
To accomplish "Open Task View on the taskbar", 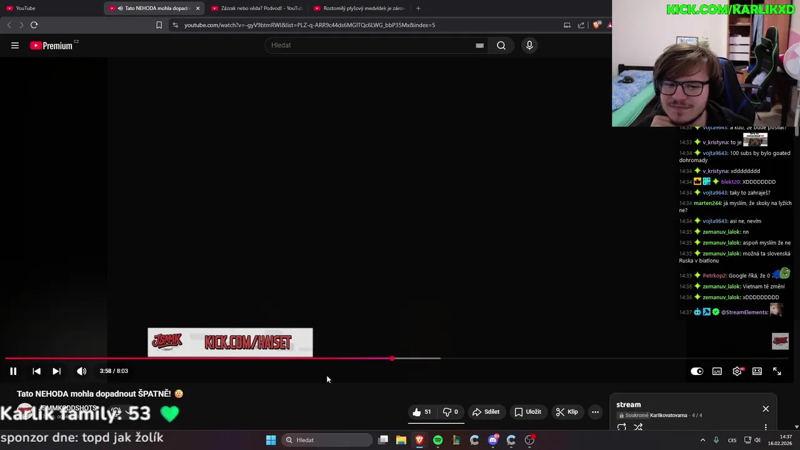I will 383,440.
